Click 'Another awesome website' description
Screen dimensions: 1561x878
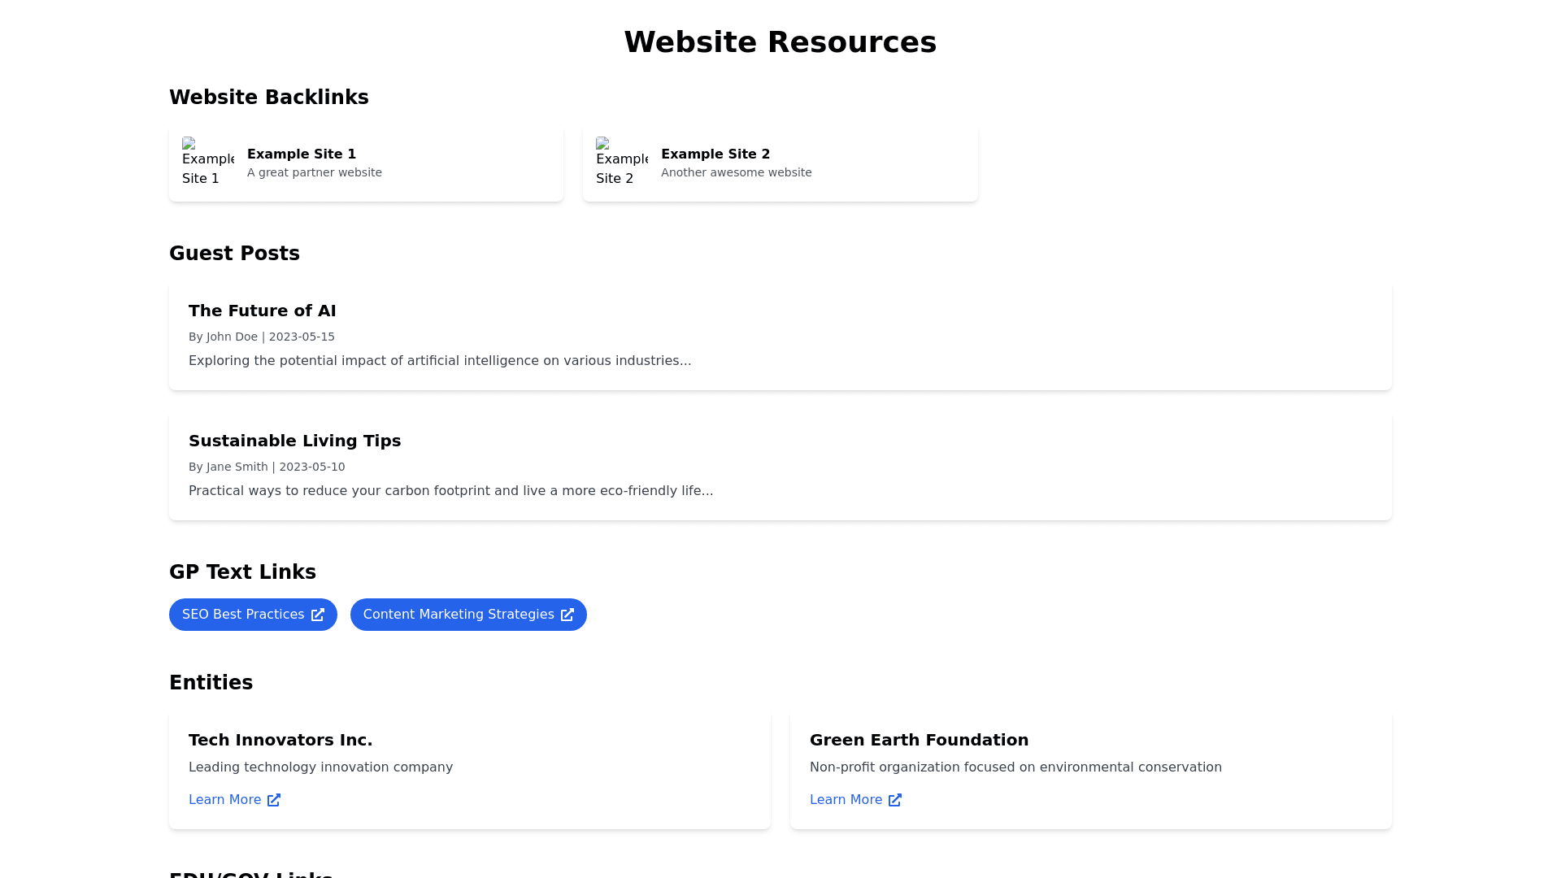pos(736,172)
